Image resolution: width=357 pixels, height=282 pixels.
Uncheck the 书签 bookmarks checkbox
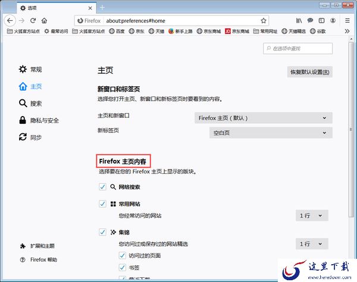pyautogui.click(x=123, y=268)
